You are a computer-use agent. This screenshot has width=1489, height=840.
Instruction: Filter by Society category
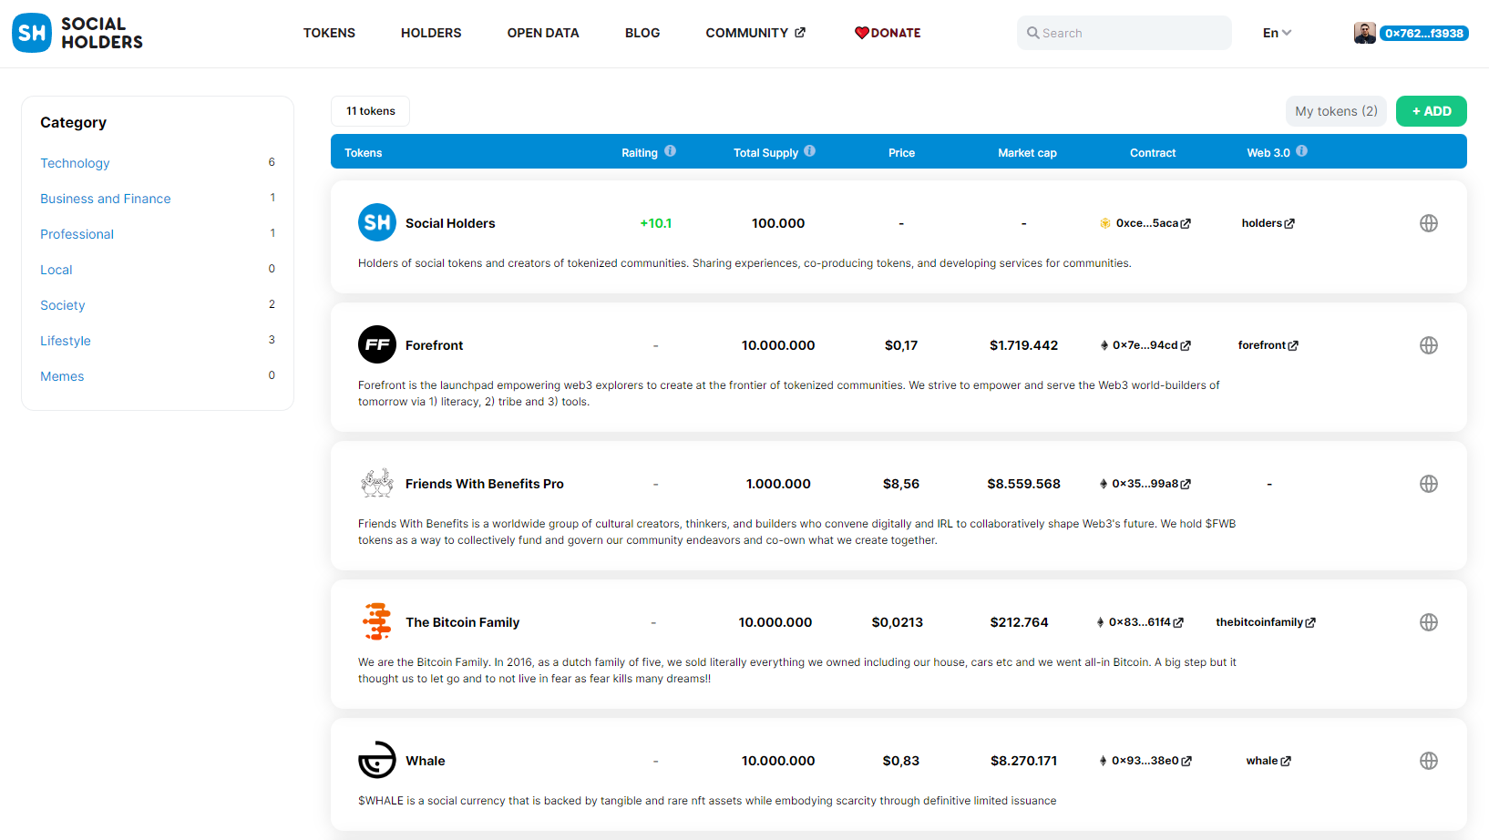[63, 305]
